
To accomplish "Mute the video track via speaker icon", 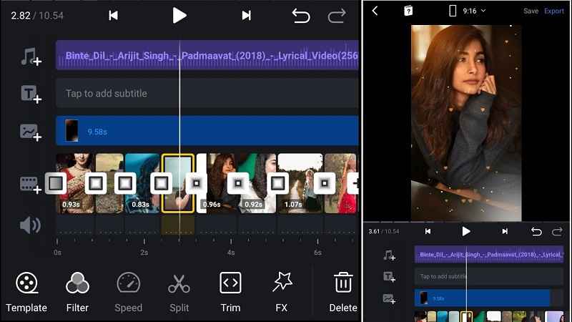I will pos(30,225).
